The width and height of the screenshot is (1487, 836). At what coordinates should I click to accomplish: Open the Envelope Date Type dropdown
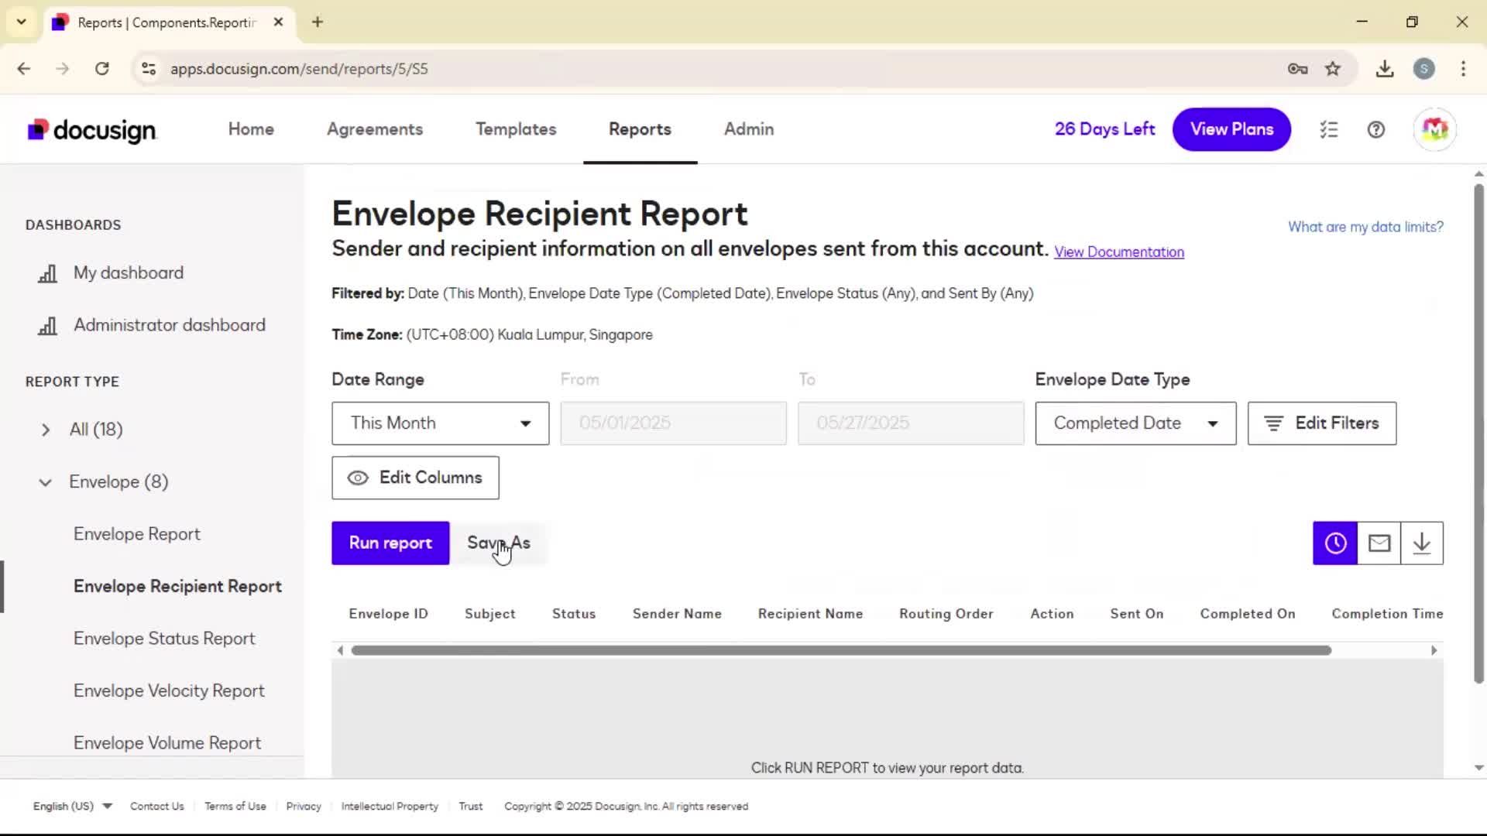[1135, 423]
